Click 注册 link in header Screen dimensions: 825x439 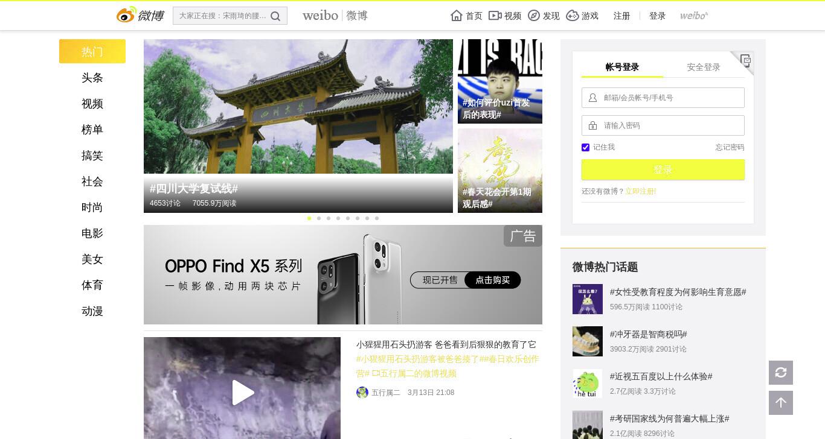[x=621, y=16]
